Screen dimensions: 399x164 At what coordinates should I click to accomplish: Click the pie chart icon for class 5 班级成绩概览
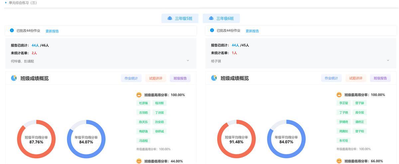click(x=14, y=78)
